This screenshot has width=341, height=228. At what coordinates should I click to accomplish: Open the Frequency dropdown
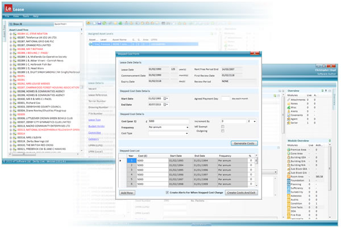click(x=168, y=126)
